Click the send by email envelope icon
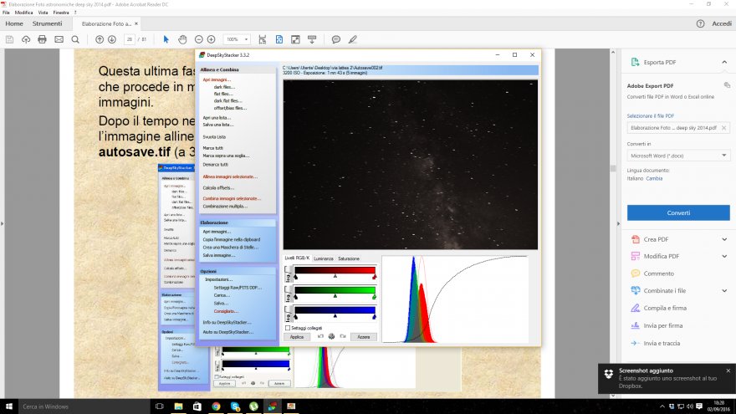This screenshot has width=736, height=414. point(59,40)
